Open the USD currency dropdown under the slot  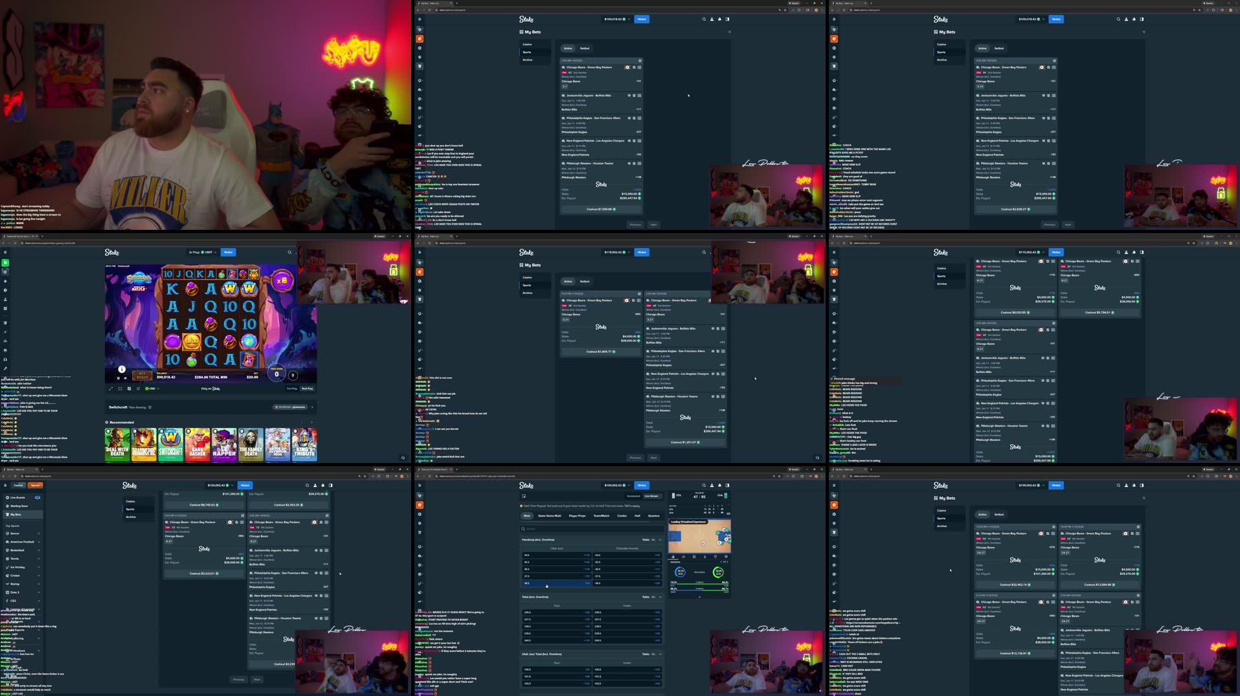pyautogui.click(x=153, y=388)
